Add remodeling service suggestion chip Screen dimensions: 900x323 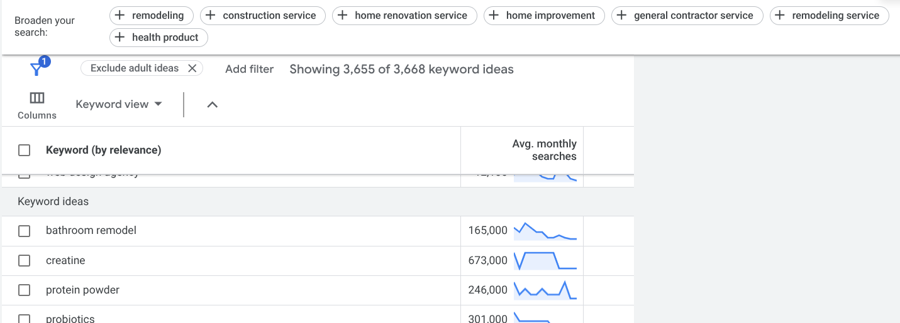pos(828,16)
